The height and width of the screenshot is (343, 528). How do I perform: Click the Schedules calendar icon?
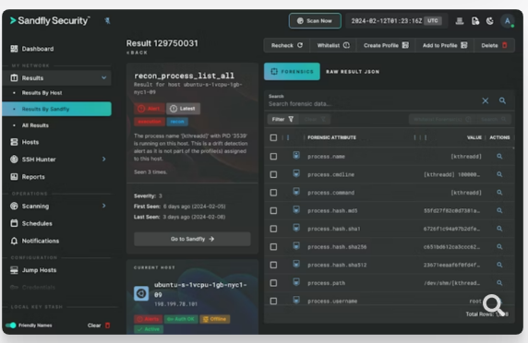coord(14,223)
